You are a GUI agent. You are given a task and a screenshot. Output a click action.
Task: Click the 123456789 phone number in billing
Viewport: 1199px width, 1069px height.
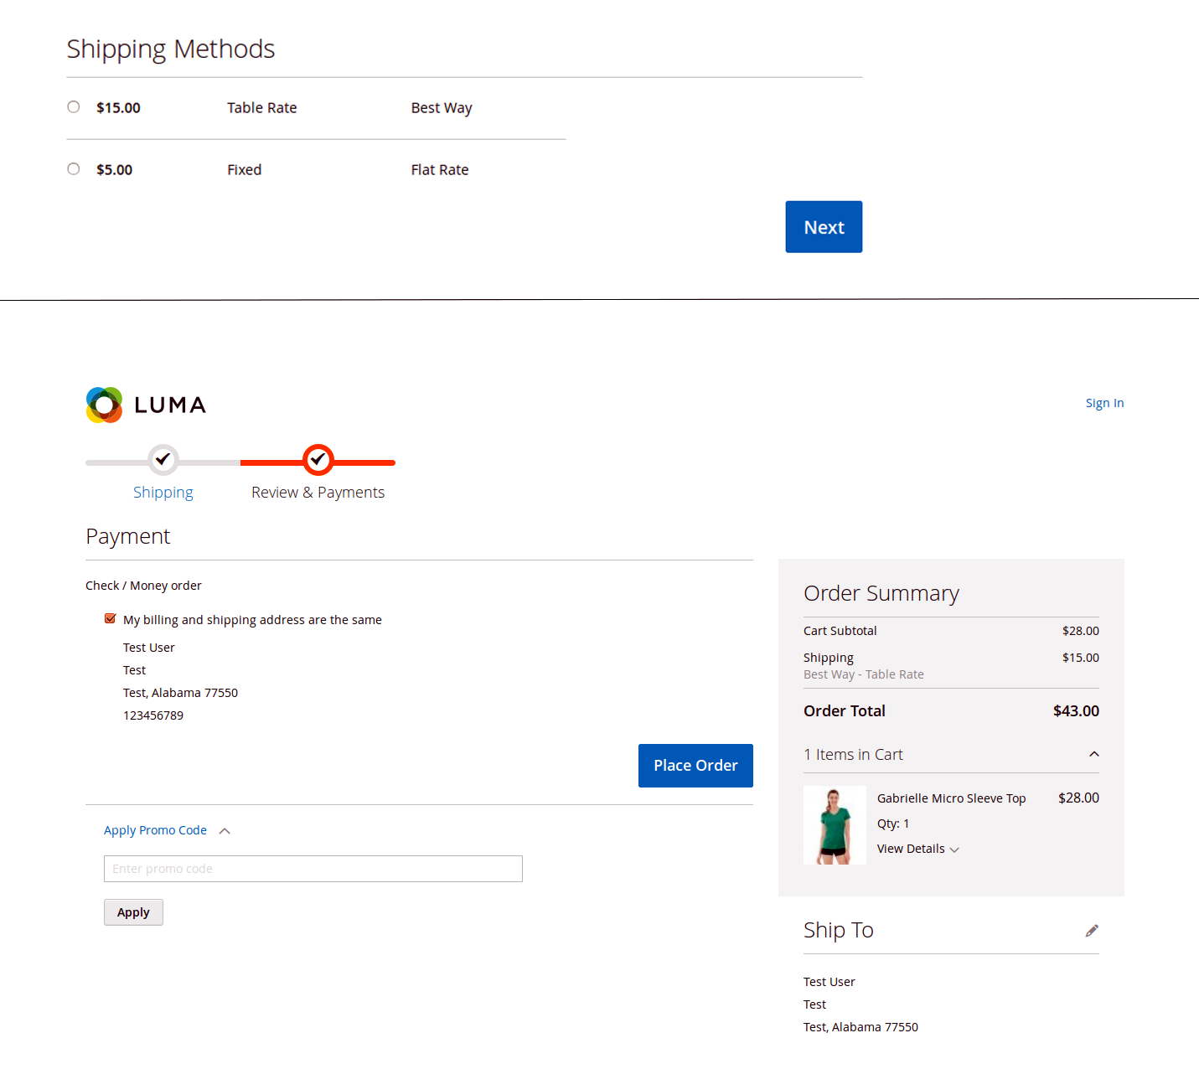click(153, 715)
